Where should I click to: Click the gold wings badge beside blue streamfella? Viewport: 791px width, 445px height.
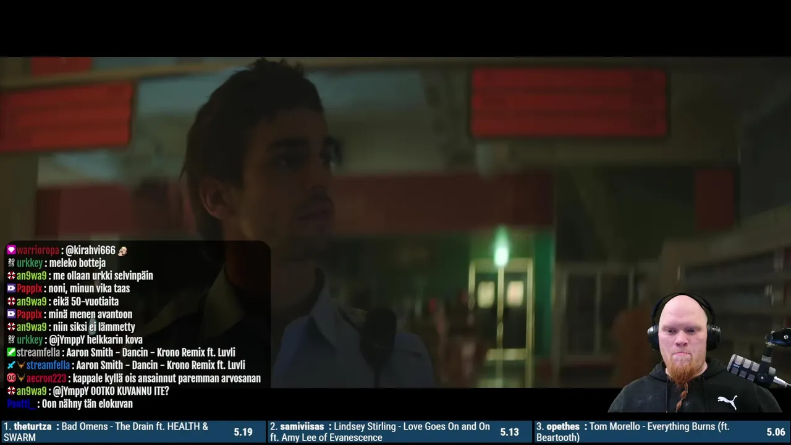[21, 365]
